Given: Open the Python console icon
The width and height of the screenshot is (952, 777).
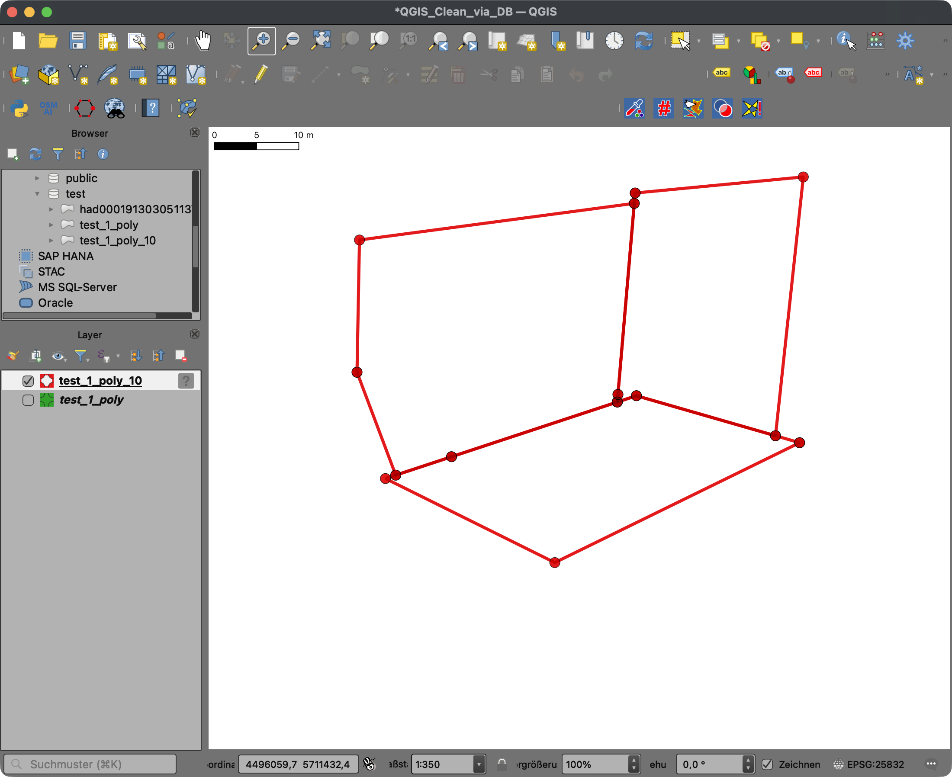Looking at the screenshot, I should pyautogui.click(x=19, y=108).
